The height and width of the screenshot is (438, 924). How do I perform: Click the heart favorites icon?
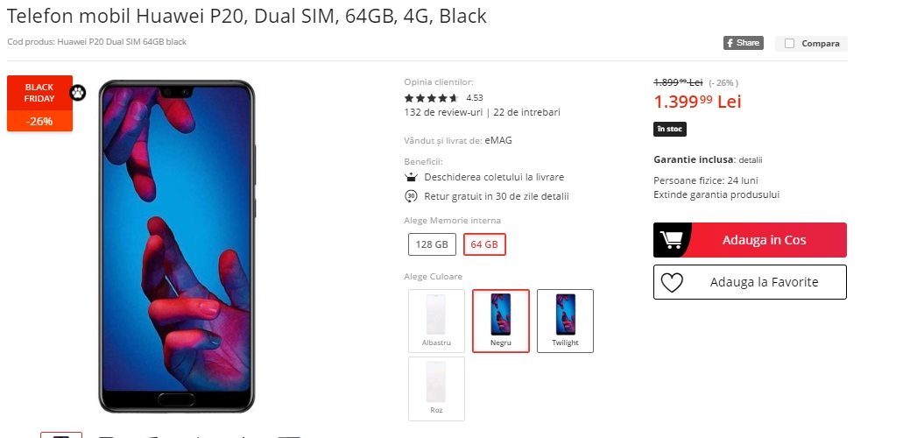point(672,282)
